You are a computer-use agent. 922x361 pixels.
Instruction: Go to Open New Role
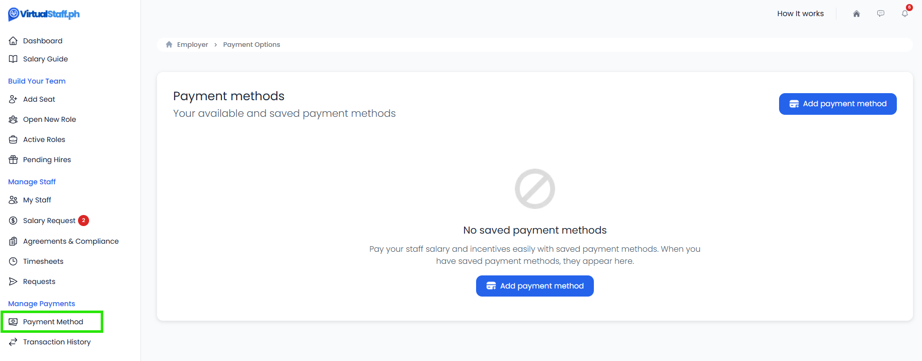49,119
